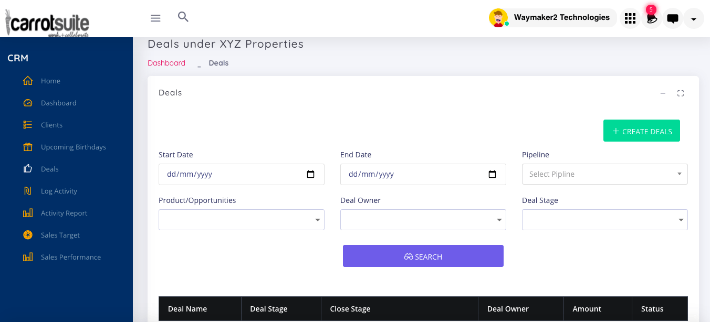This screenshot has width=710, height=322.
Task: Open the Dashboard breadcrumb tab
Action: pos(166,62)
